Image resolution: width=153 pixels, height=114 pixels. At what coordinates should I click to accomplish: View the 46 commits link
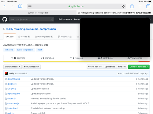pos(18,58)
